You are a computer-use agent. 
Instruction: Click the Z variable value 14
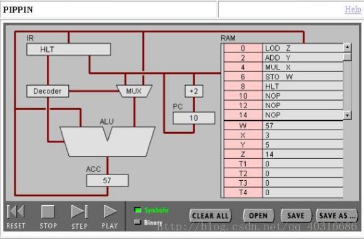[x=303, y=154]
